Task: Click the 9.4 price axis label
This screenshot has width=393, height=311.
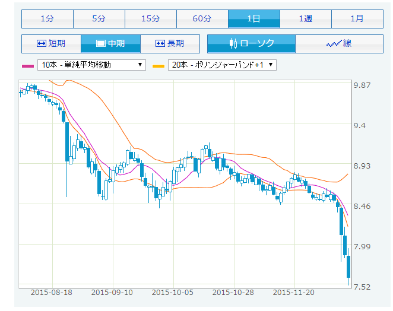Action: coord(360,126)
